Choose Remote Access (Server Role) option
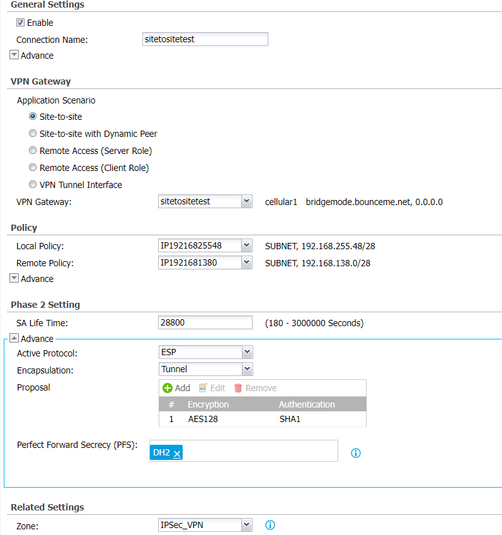The image size is (502, 535). click(33, 151)
